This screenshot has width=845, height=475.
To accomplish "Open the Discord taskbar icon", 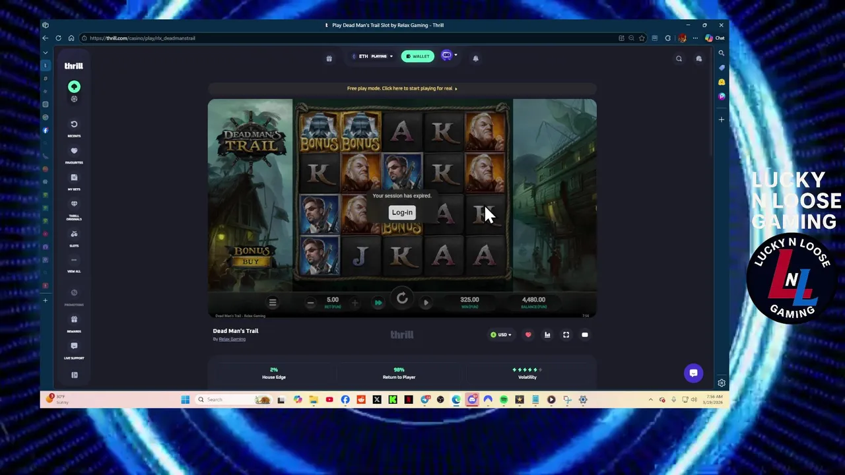I will [x=472, y=400].
